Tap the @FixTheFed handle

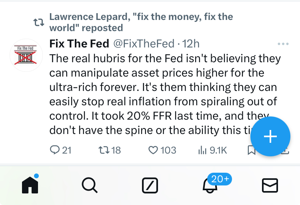pyautogui.click(x=144, y=43)
